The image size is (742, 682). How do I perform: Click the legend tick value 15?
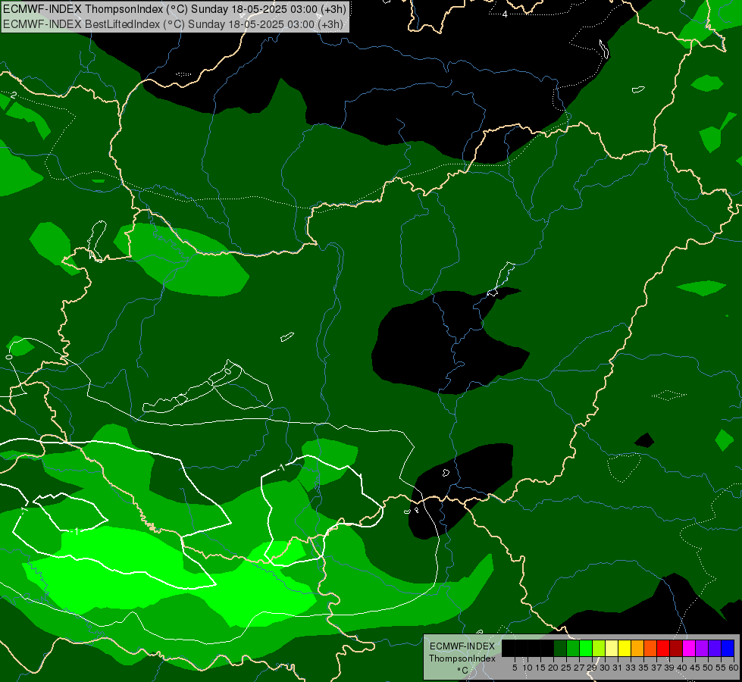(x=540, y=668)
